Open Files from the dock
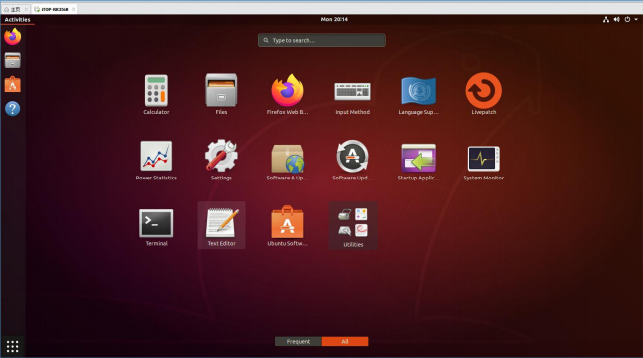This screenshot has width=643, height=358. tap(12, 60)
